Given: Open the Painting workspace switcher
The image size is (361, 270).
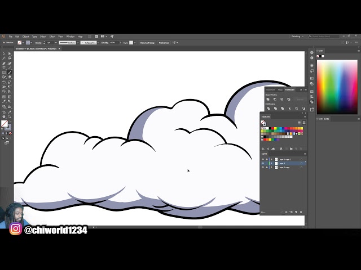Looking at the screenshot, I should (297, 36).
